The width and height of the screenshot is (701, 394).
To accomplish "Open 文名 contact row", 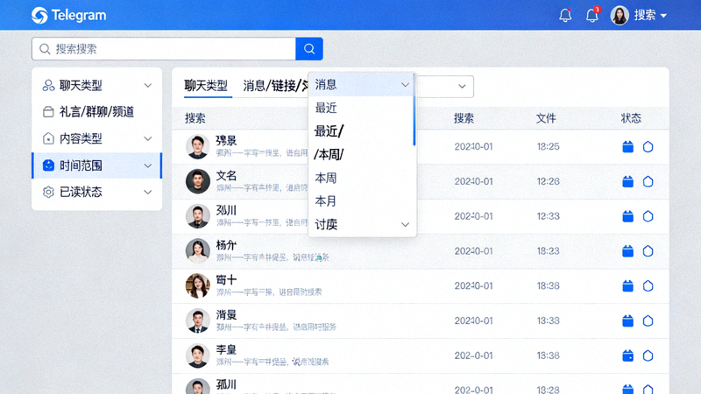I will pyautogui.click(x=421, y=181).
